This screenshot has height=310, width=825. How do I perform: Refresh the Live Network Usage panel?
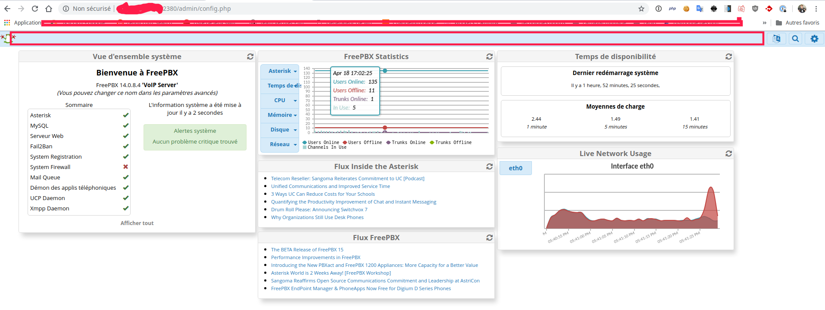pos(728,153)
